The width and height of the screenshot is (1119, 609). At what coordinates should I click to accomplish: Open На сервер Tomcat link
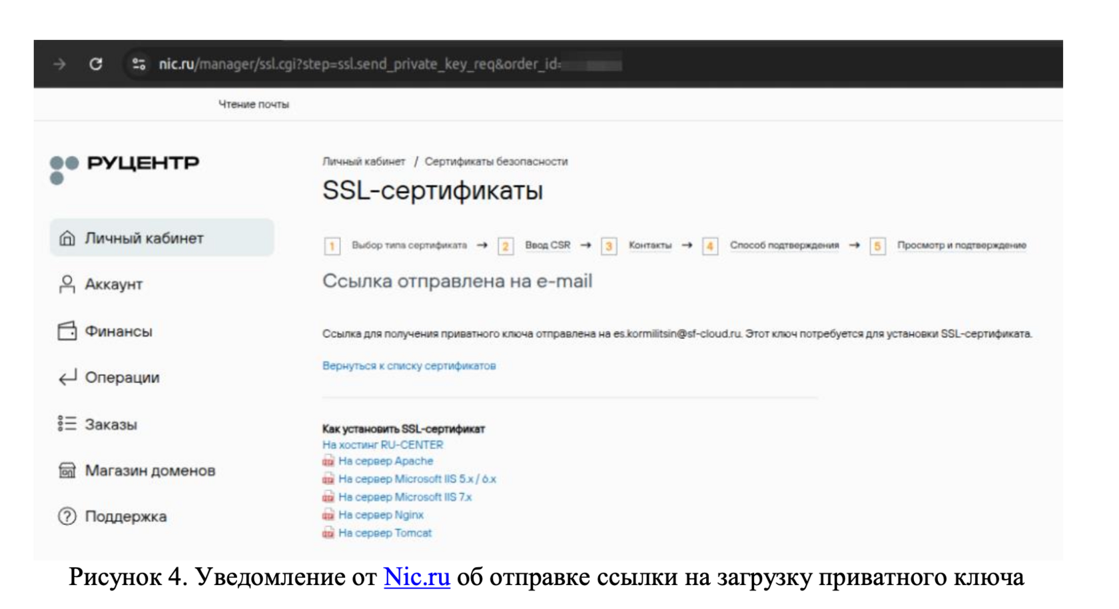pyautogui.click(x=385, y=533)
